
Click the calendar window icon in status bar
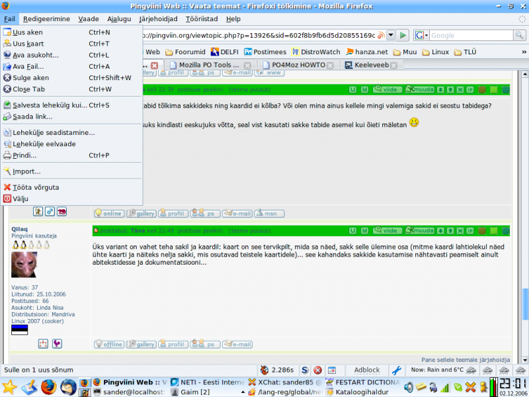pos(332,370)
